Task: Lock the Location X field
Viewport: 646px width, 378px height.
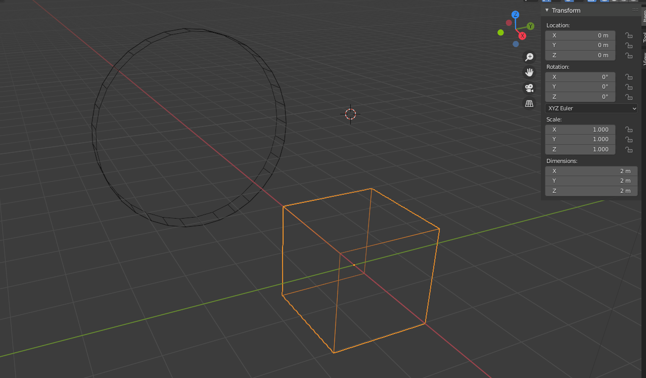Action: coord(628,35)
